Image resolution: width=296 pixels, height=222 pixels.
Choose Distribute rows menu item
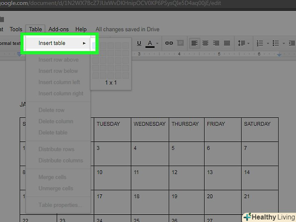[x=58, y=149]
